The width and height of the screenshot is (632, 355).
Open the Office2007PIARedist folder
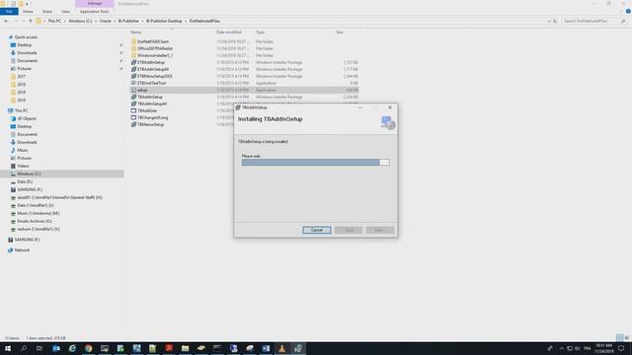pyautogui.click(x=155, y=48)
